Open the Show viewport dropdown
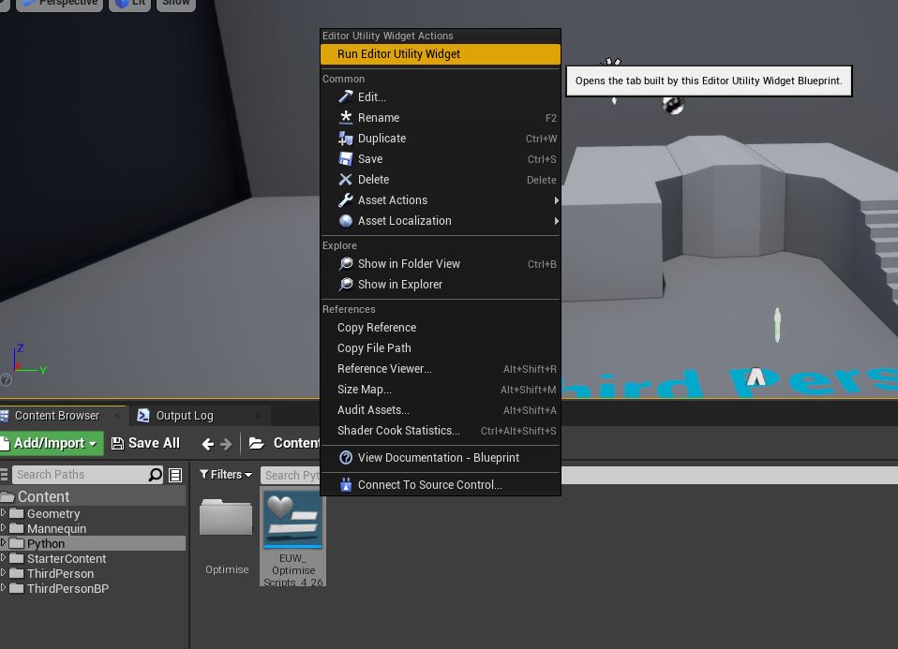 [176, 4]
